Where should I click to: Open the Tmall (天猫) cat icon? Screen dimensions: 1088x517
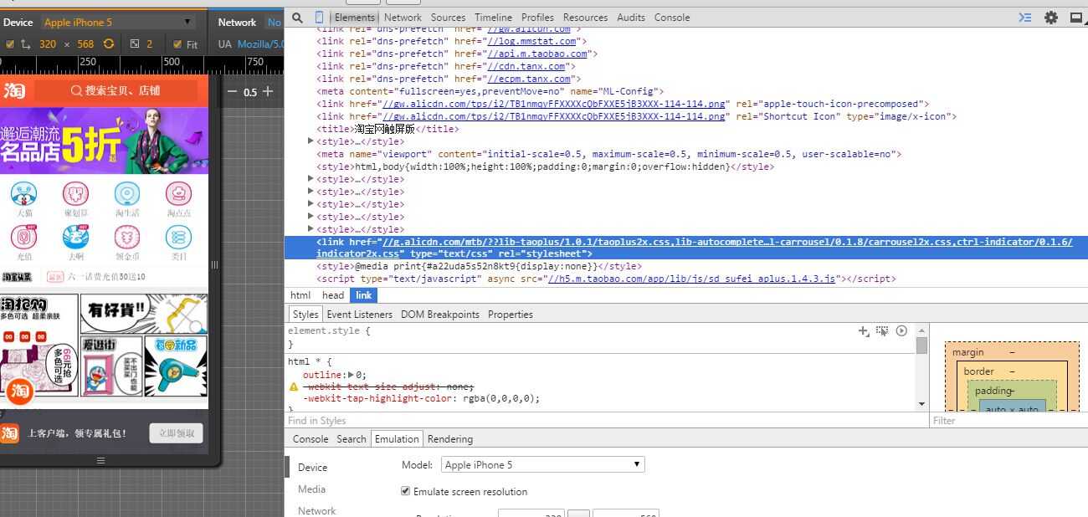coord(23,194)
